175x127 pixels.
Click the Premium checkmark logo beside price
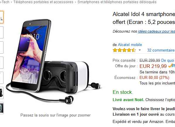[171, 66]
